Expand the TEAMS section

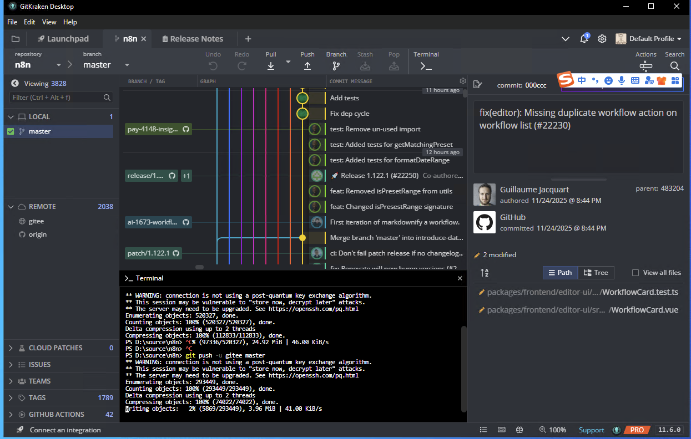pos(11,381)
